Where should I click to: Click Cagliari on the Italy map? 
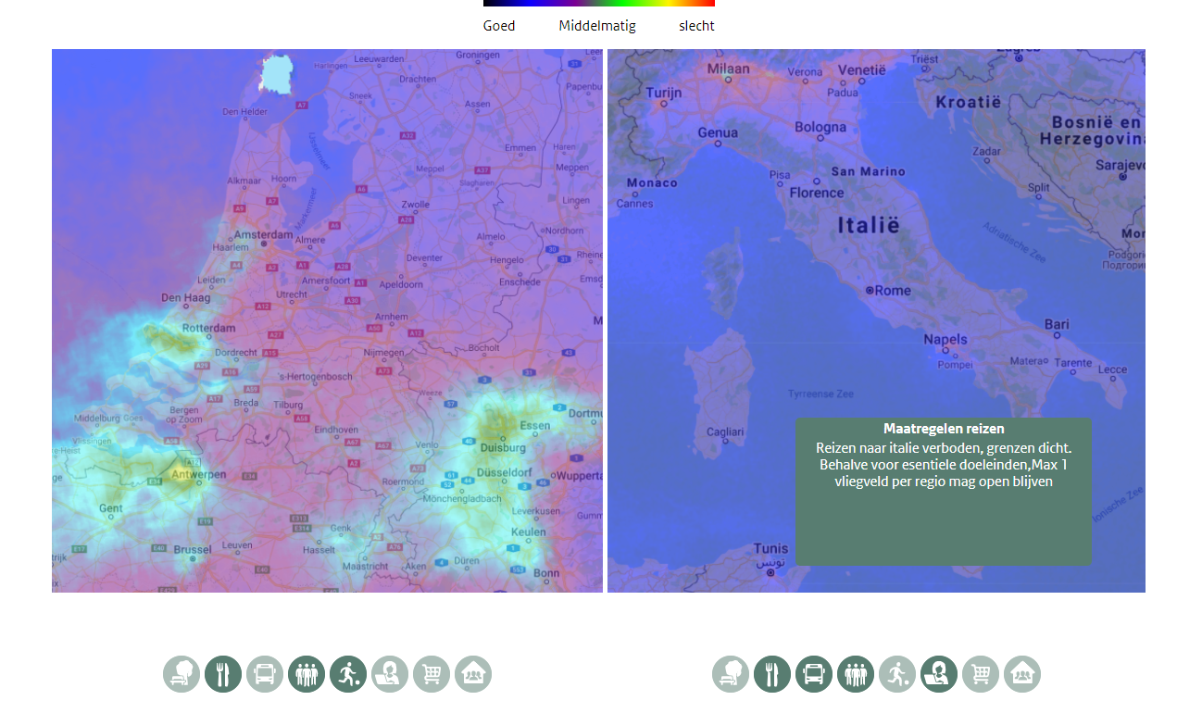tap(725, 432)
